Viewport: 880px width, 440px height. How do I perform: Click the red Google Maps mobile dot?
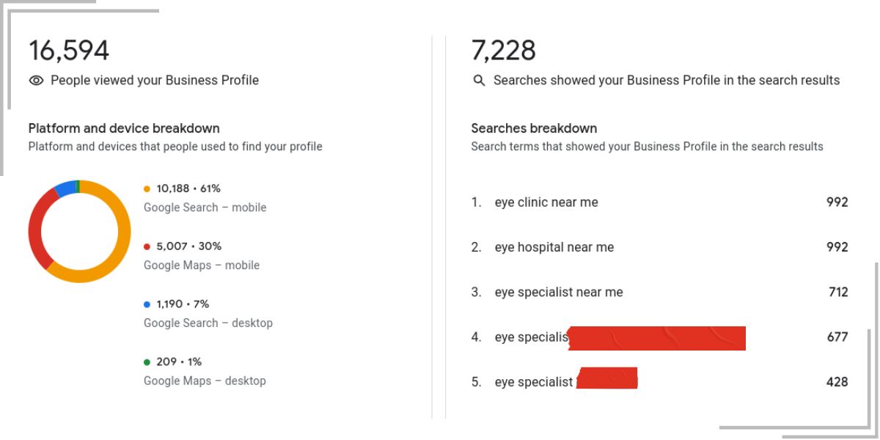pyautogui.click(x=147, y=246)
